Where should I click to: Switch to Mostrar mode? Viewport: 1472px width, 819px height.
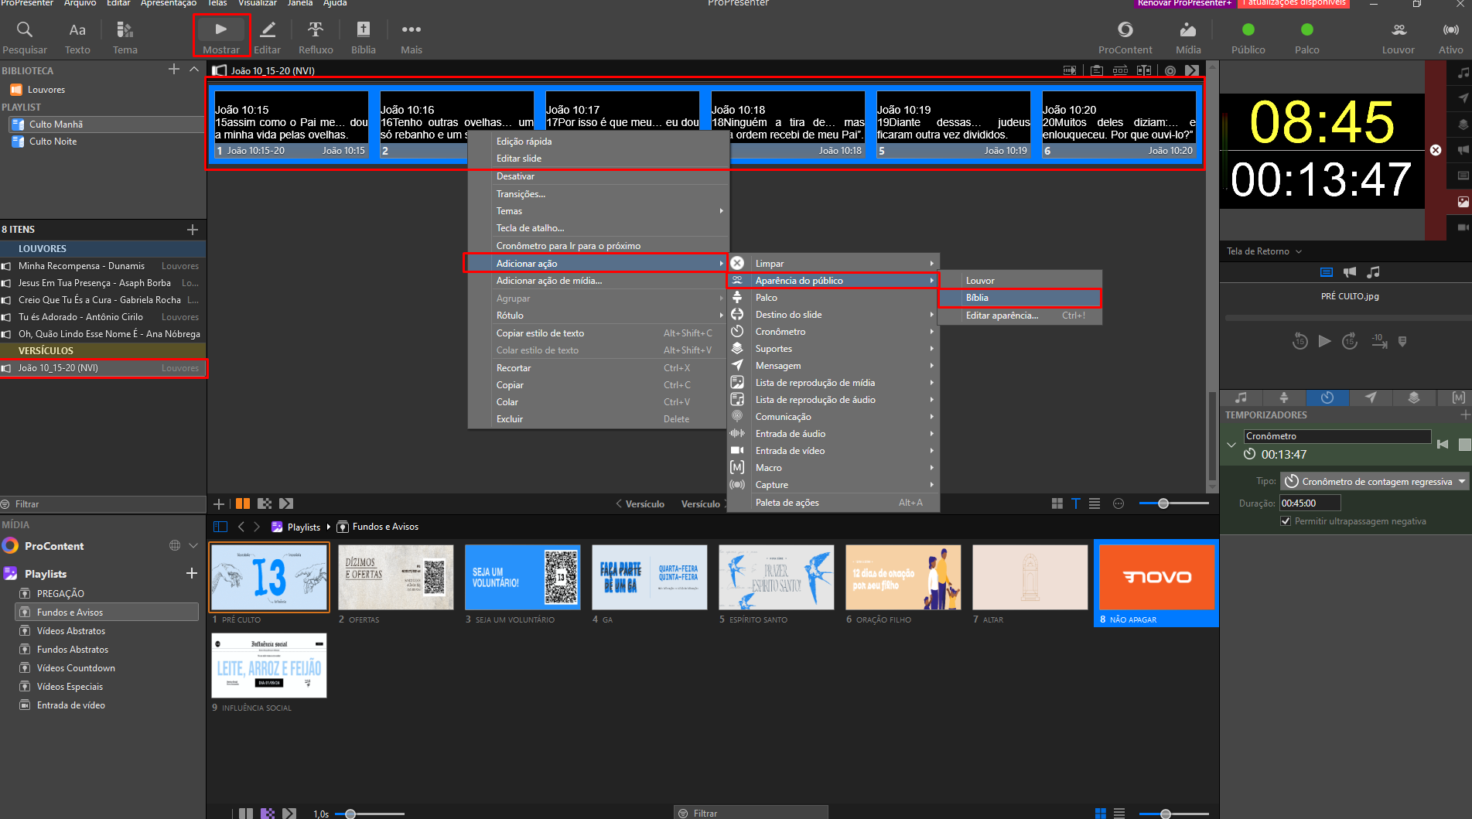click(x=221, y=37)
